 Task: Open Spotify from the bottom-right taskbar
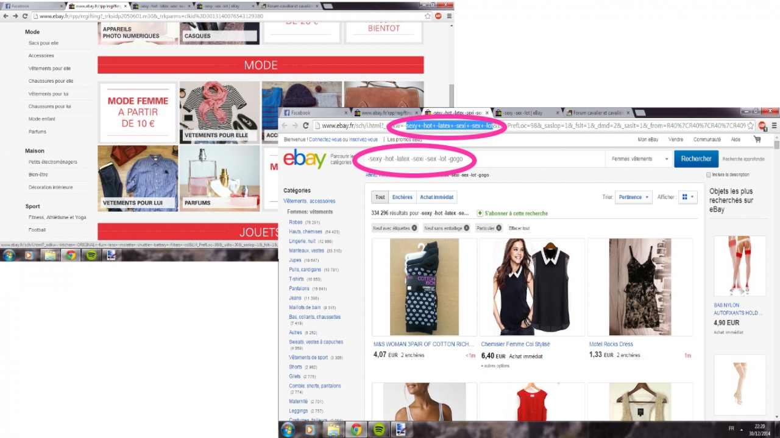point(378,430)
